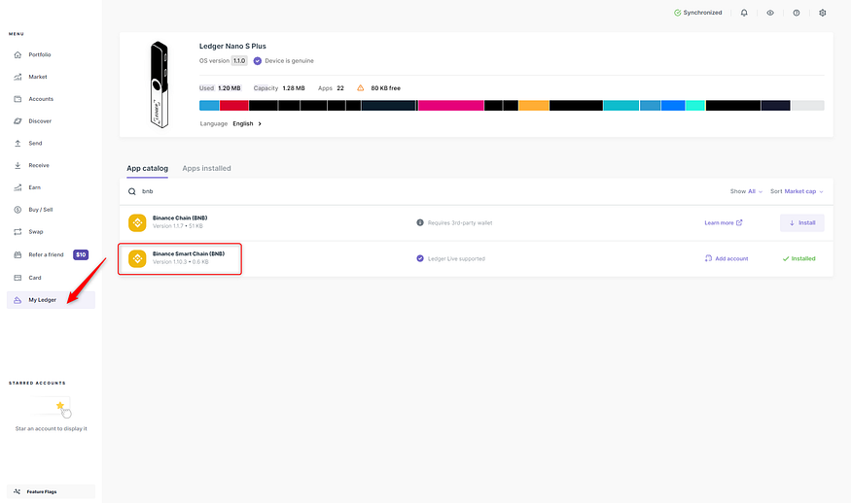851x503 pixels.
Task: Open the Market section
Action: pos(38,77)
